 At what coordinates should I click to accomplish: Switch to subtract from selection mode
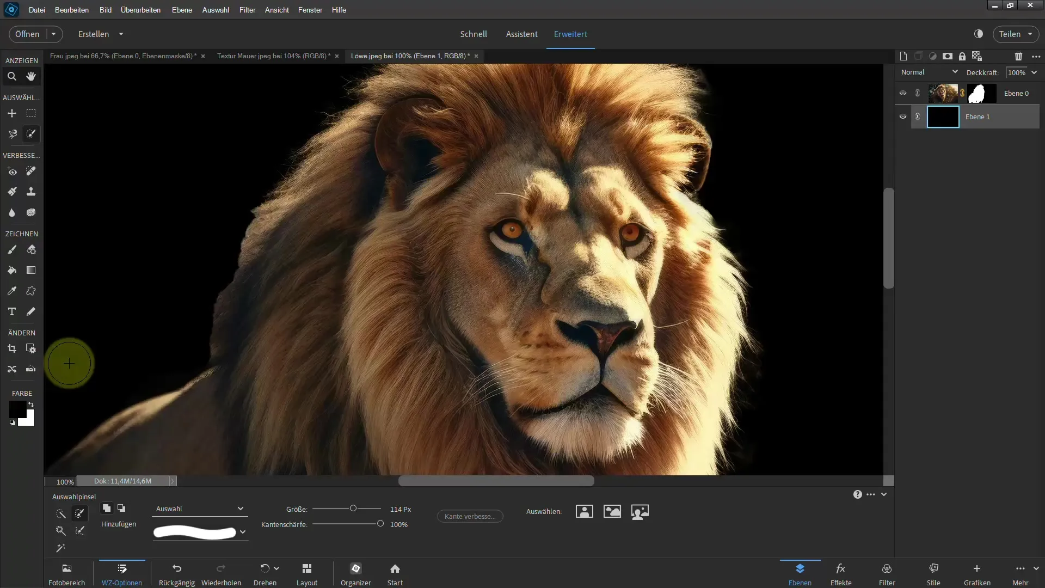[121, 508]
